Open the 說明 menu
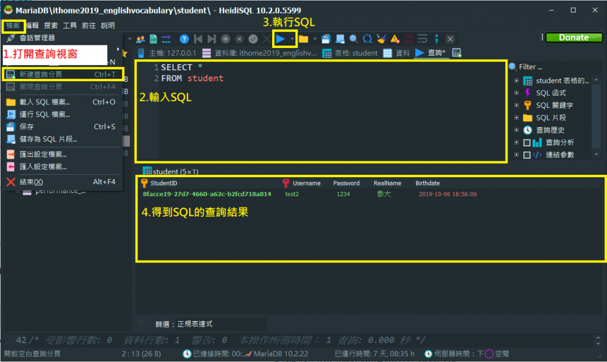This screenshot has width=607, height=362. click(x=108, y=25)
